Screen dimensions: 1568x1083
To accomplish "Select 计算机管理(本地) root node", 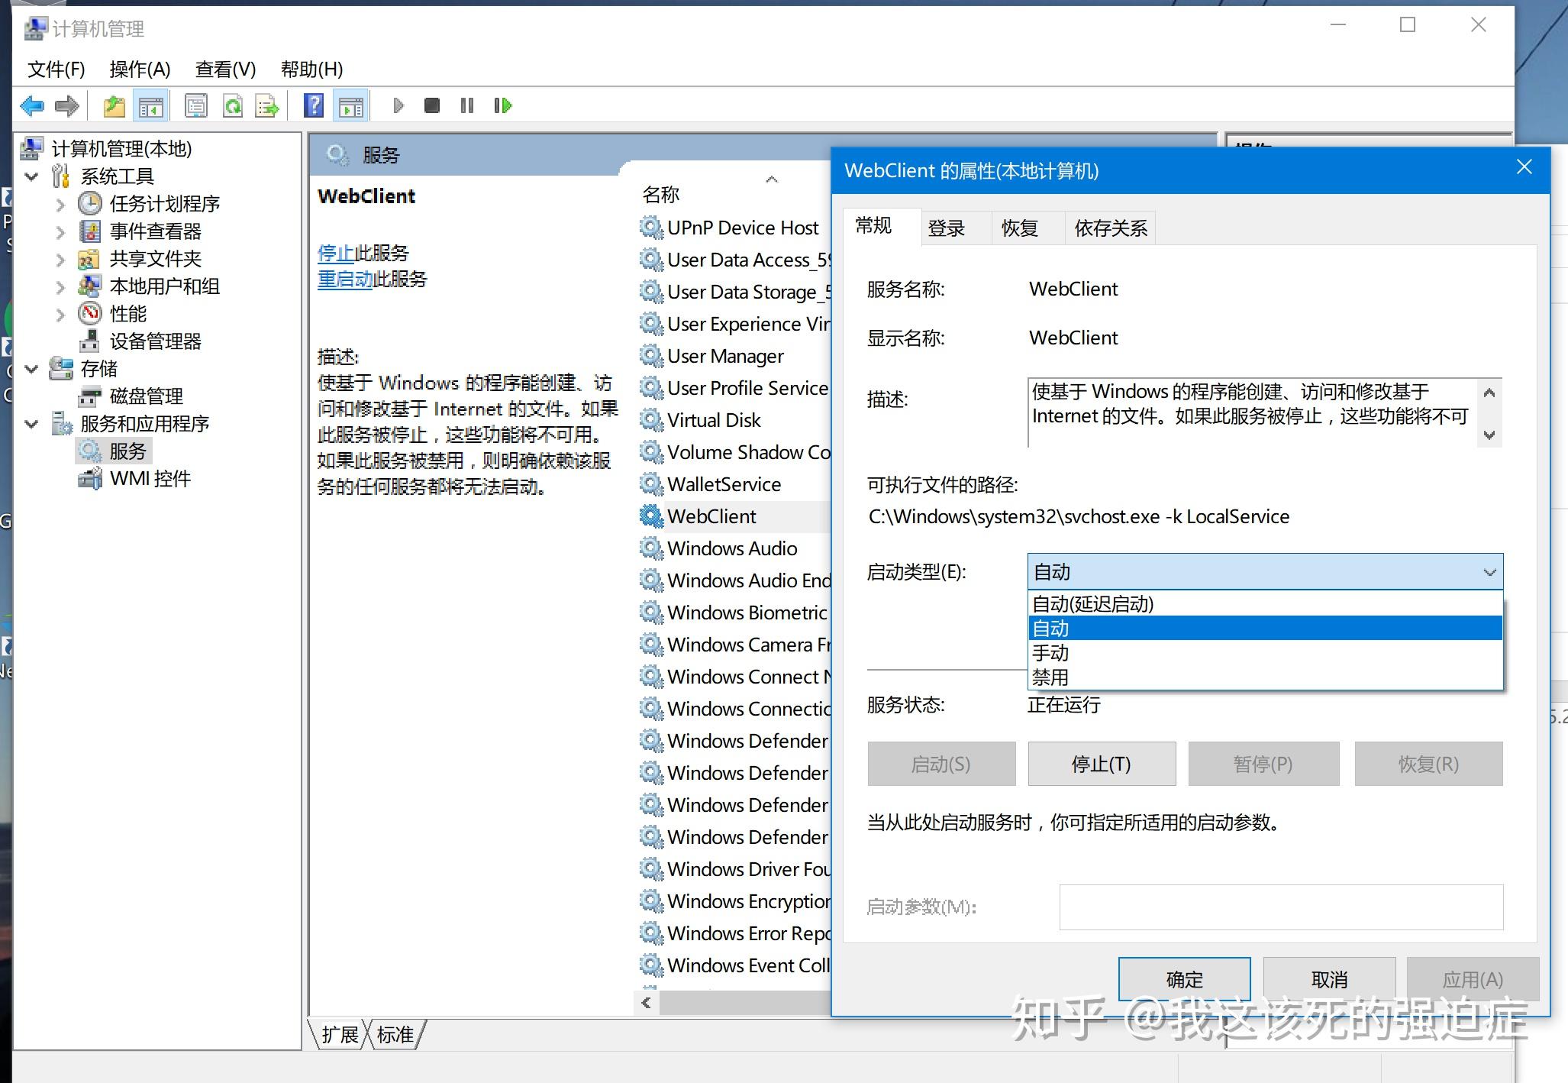I will pyautogui.click(x=121, y=148).
